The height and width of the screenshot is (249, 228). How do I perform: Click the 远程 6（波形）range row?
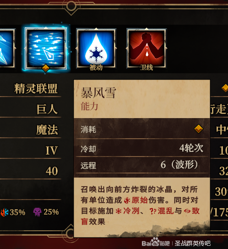(142, 165)
